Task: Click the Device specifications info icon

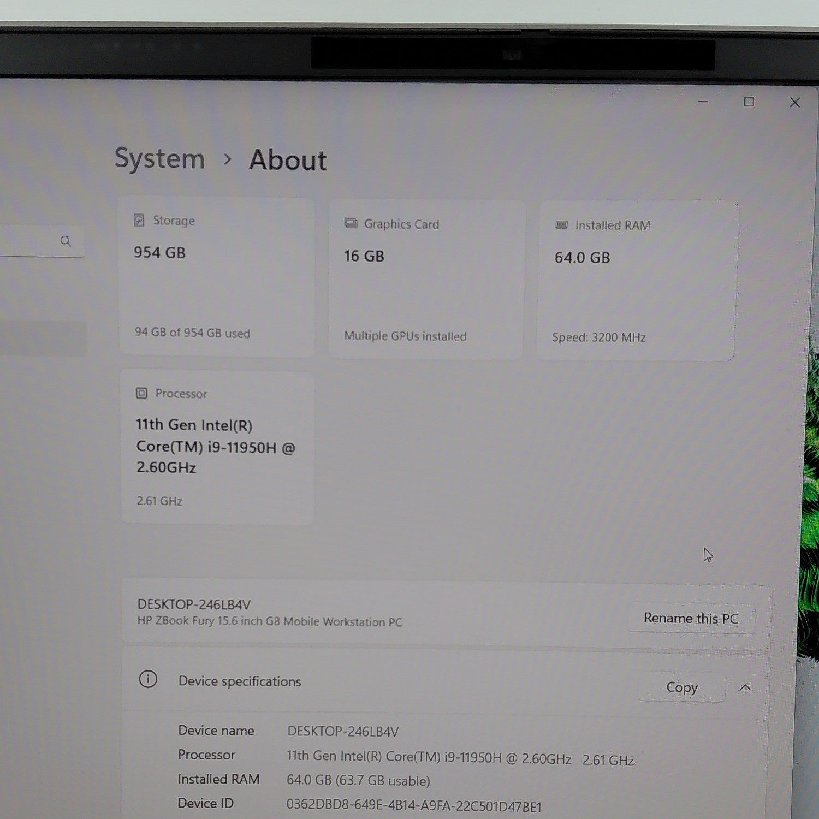Action: point(148,679)
